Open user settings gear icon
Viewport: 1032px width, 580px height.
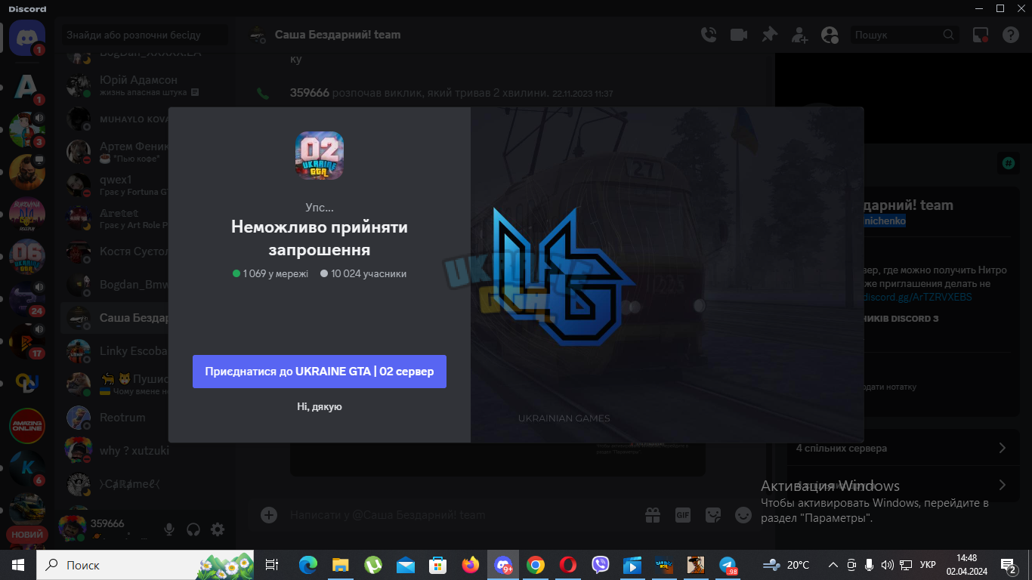218,529
